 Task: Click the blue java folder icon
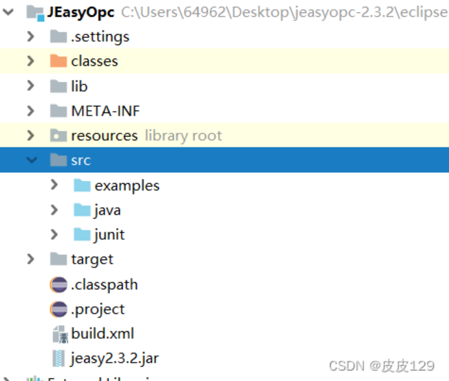pos(82,210)
